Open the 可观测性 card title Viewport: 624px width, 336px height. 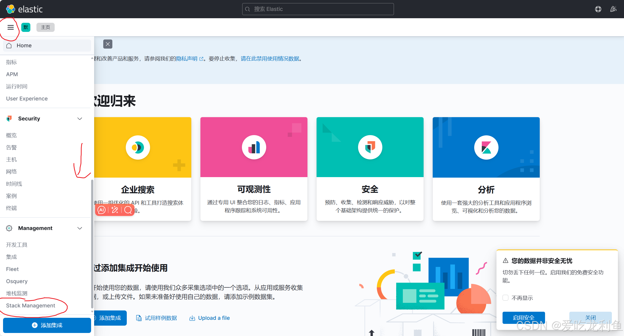click(x=254, y=190)
